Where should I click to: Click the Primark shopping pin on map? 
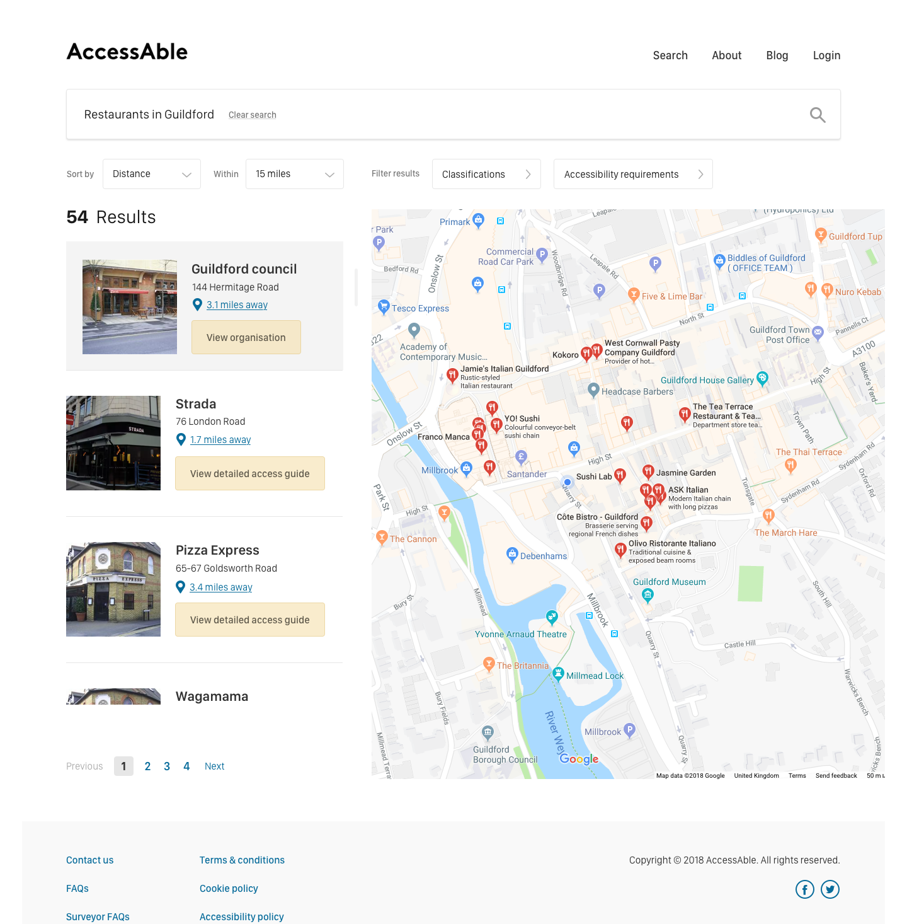(x=478, y=220)
